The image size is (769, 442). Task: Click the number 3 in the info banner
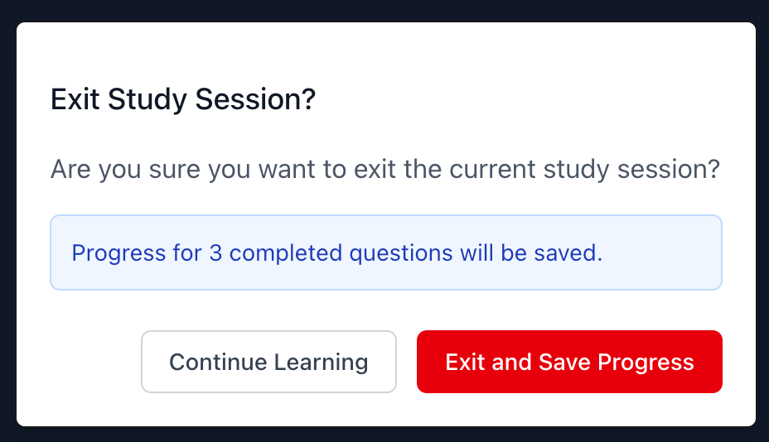pos(215,252)
